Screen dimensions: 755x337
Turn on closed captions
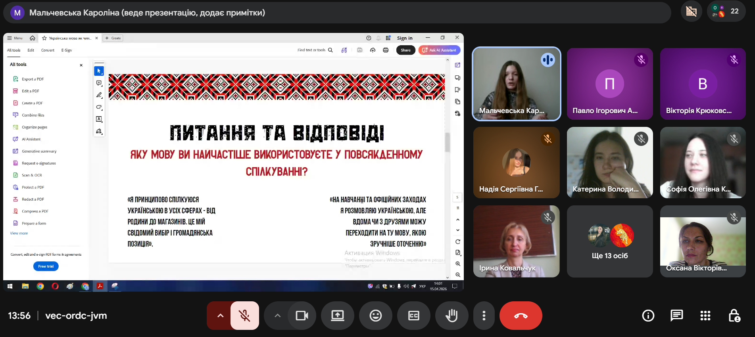click(x=413, y=316)
